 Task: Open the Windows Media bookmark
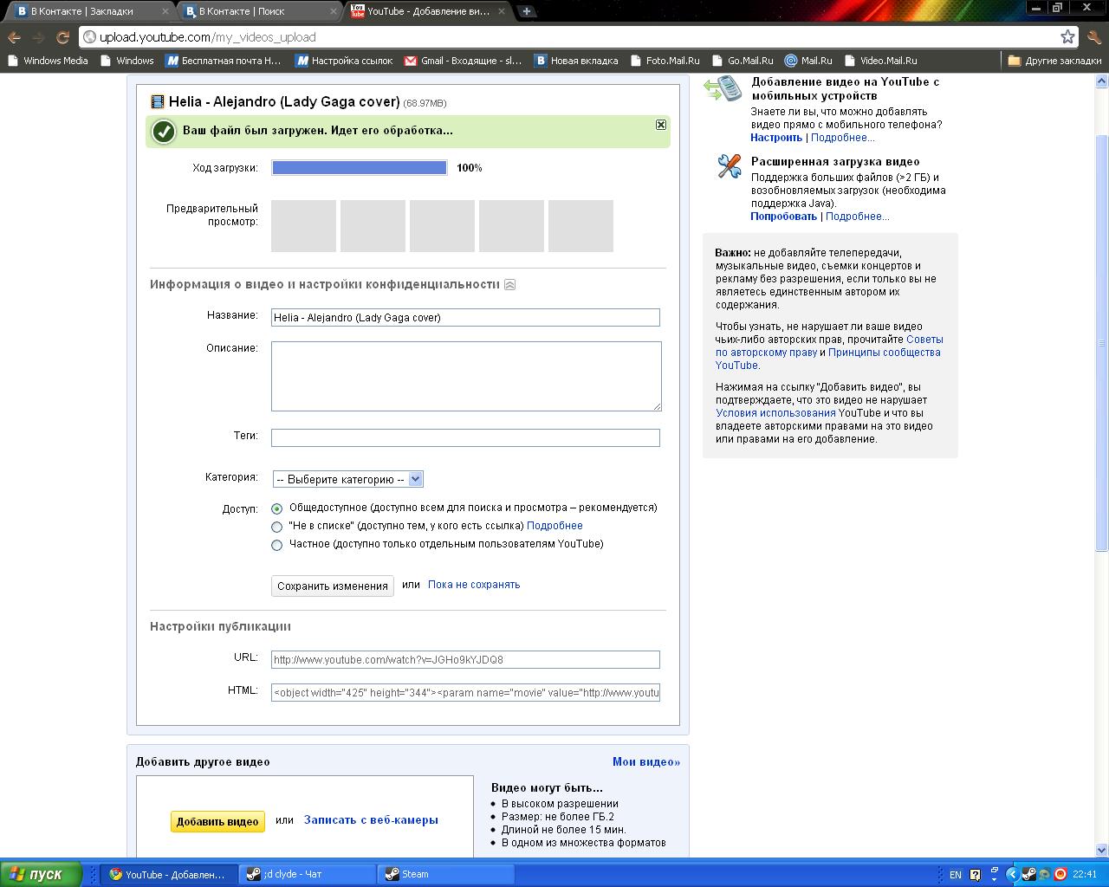click(x=48, y=61)
